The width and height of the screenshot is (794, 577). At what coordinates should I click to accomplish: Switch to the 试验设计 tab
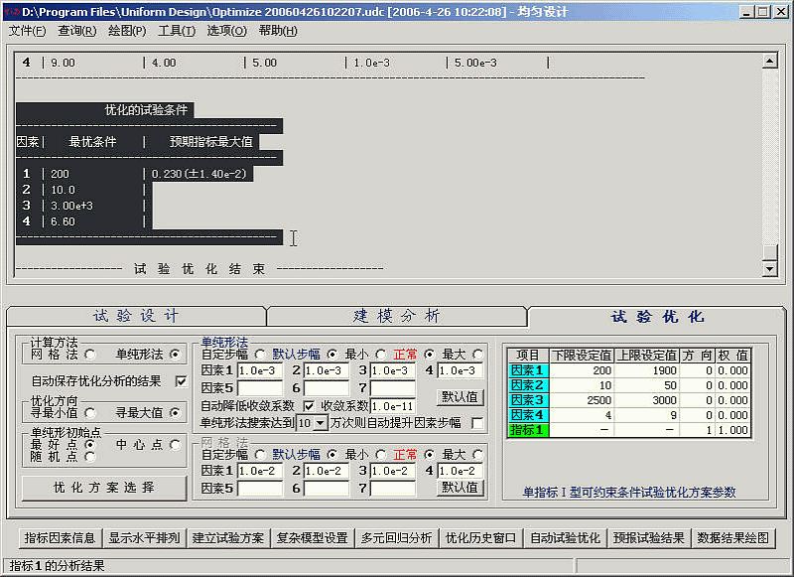136,316
